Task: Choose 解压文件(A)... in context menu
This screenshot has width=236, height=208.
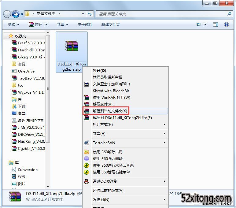Action: coord(125,104)
